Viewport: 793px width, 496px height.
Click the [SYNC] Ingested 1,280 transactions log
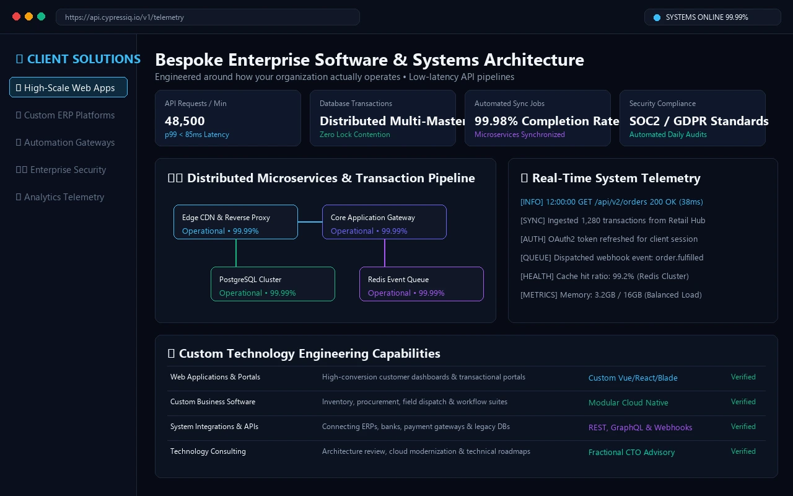point(613,220)
